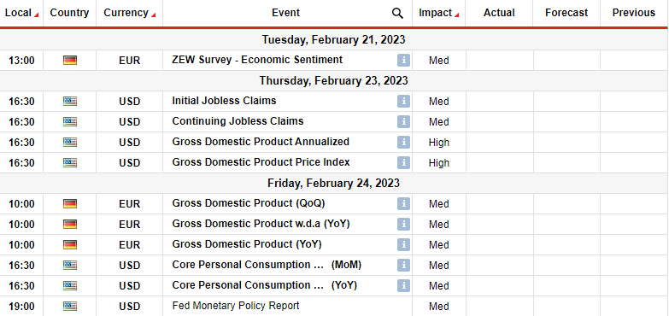This screenshot has width=669, height=316.
Task: Open info icon for Core Personal Consumption (YoY)
Action: 403,285
